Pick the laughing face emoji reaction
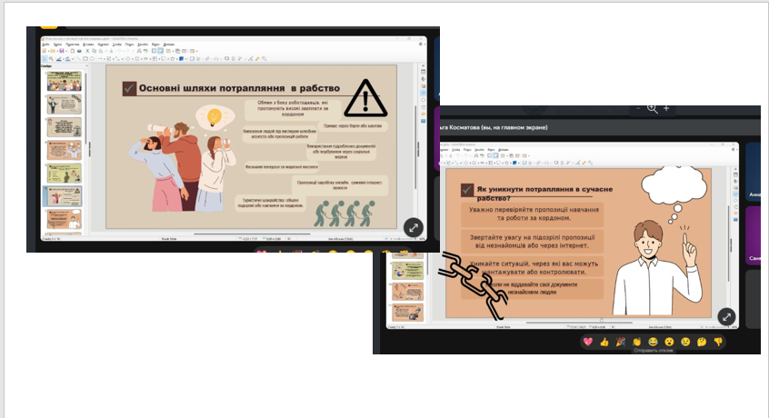The height and width of the screenshot is (418, 769). pyautogui.click(x=653, y=342)
